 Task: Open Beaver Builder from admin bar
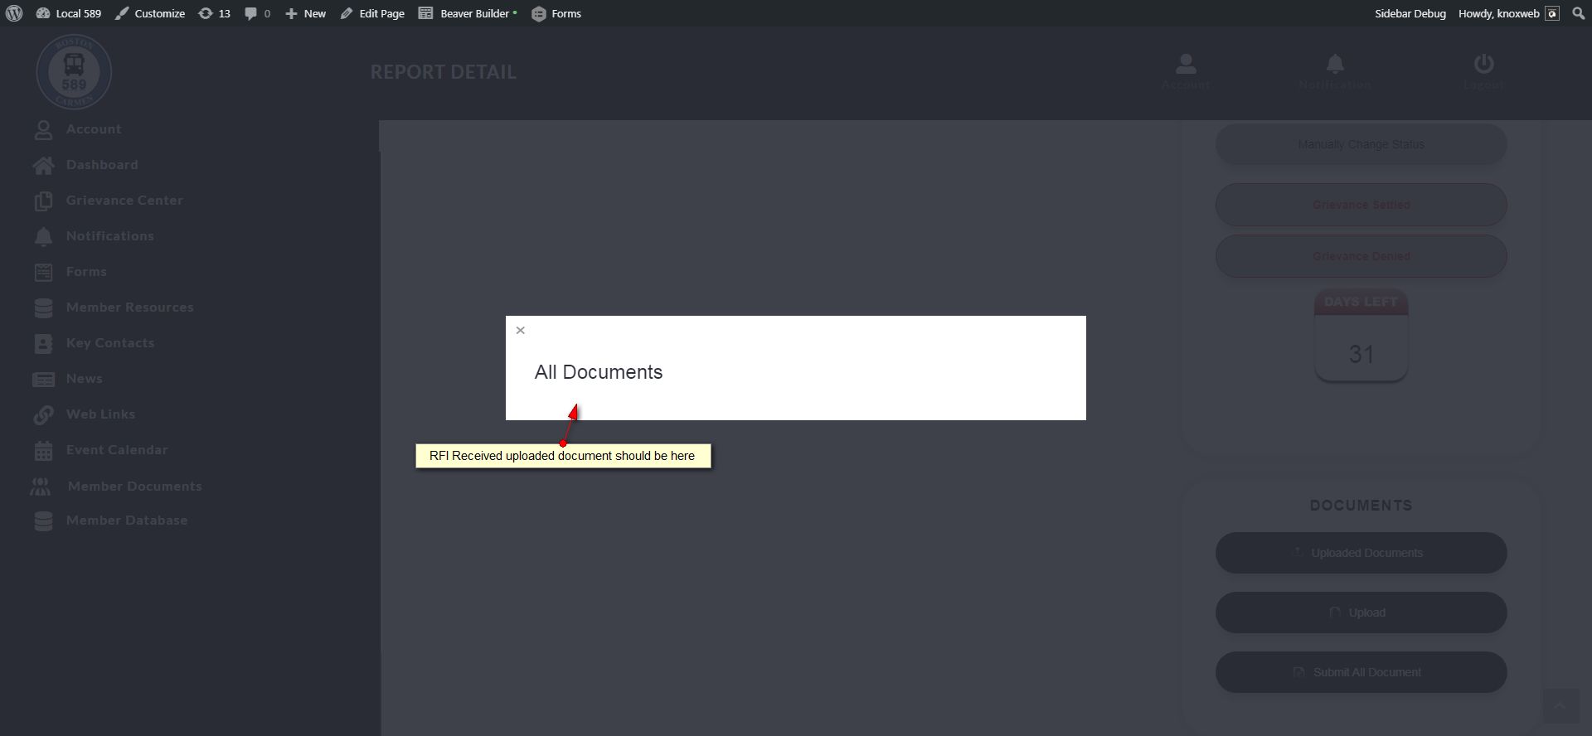pyautogui.click(x=468, y=13)
